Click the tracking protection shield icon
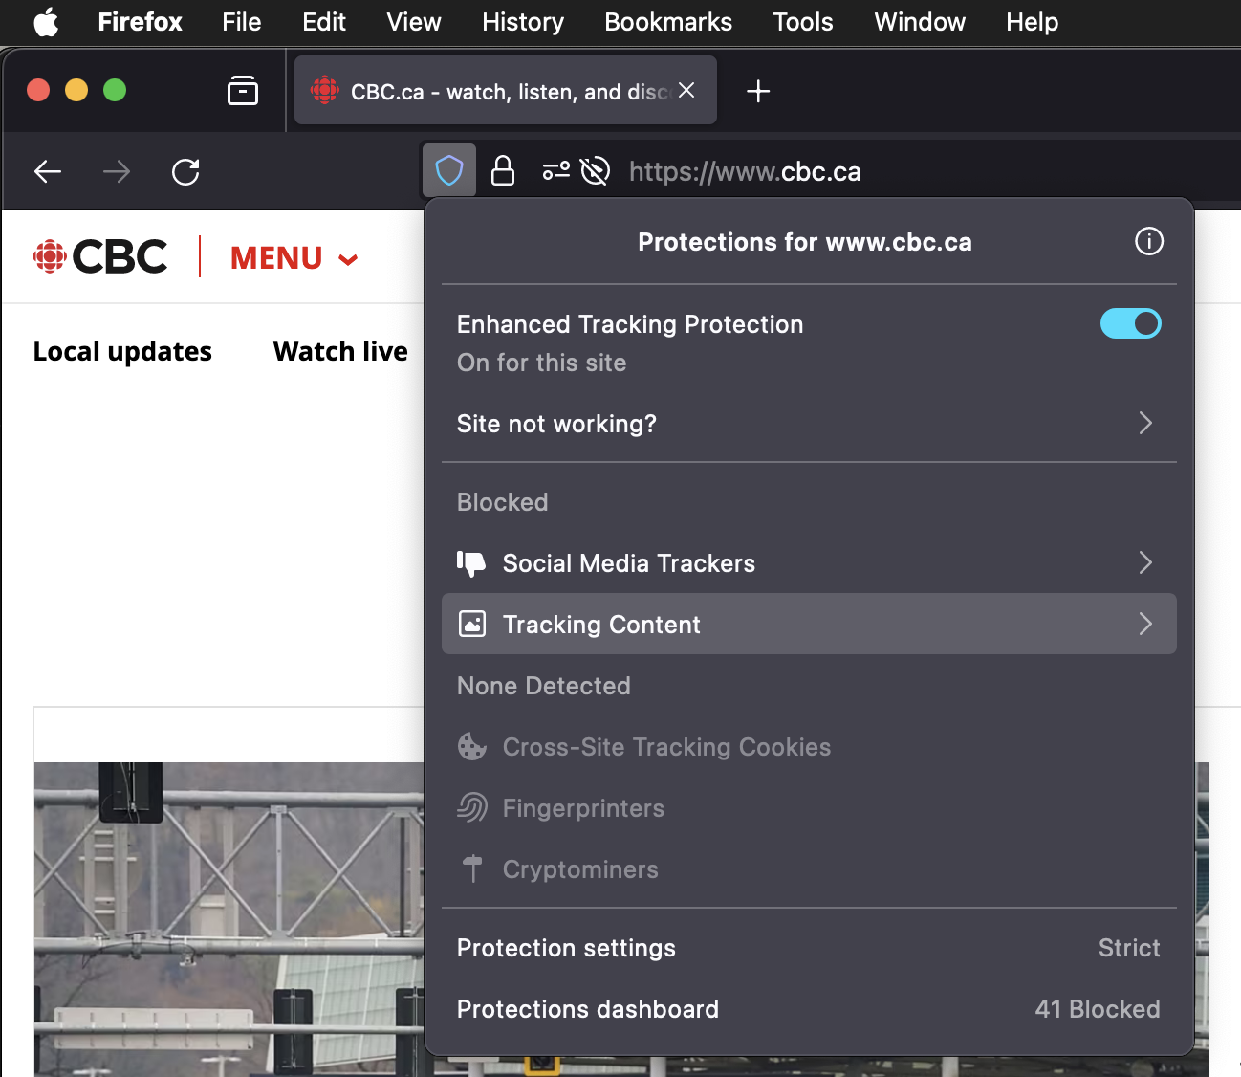This screenshot has height=1077, width=1241. [x=449, y=171]
